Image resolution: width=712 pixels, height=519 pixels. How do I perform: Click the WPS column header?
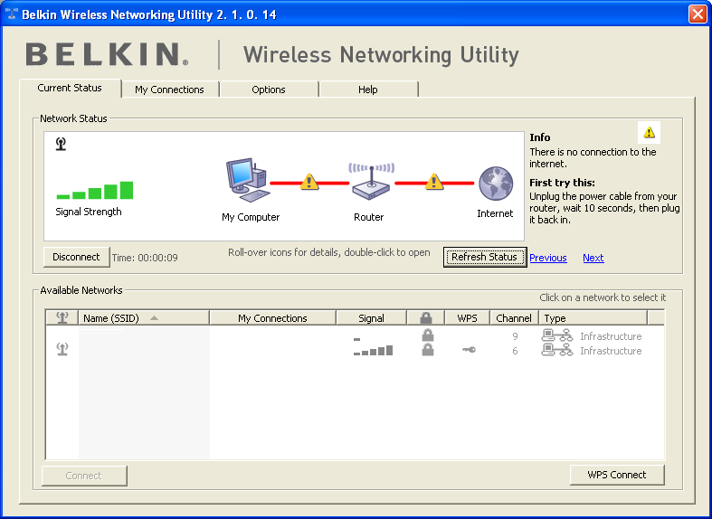pyautogui.click(x=467, y=317)
